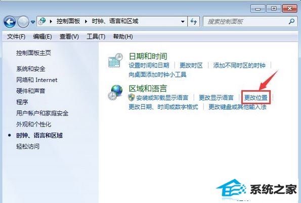The width and height of the screenshot is (301, 203).
Task: Click the Control Panel icon in address bar
Action: click(x=42, y=21)
